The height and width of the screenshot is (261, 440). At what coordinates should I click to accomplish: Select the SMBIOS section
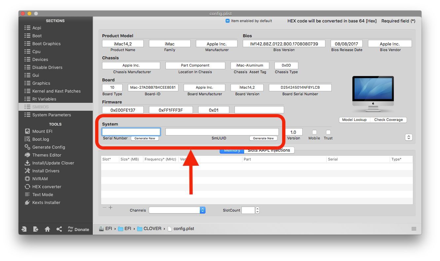coord(55,107)
